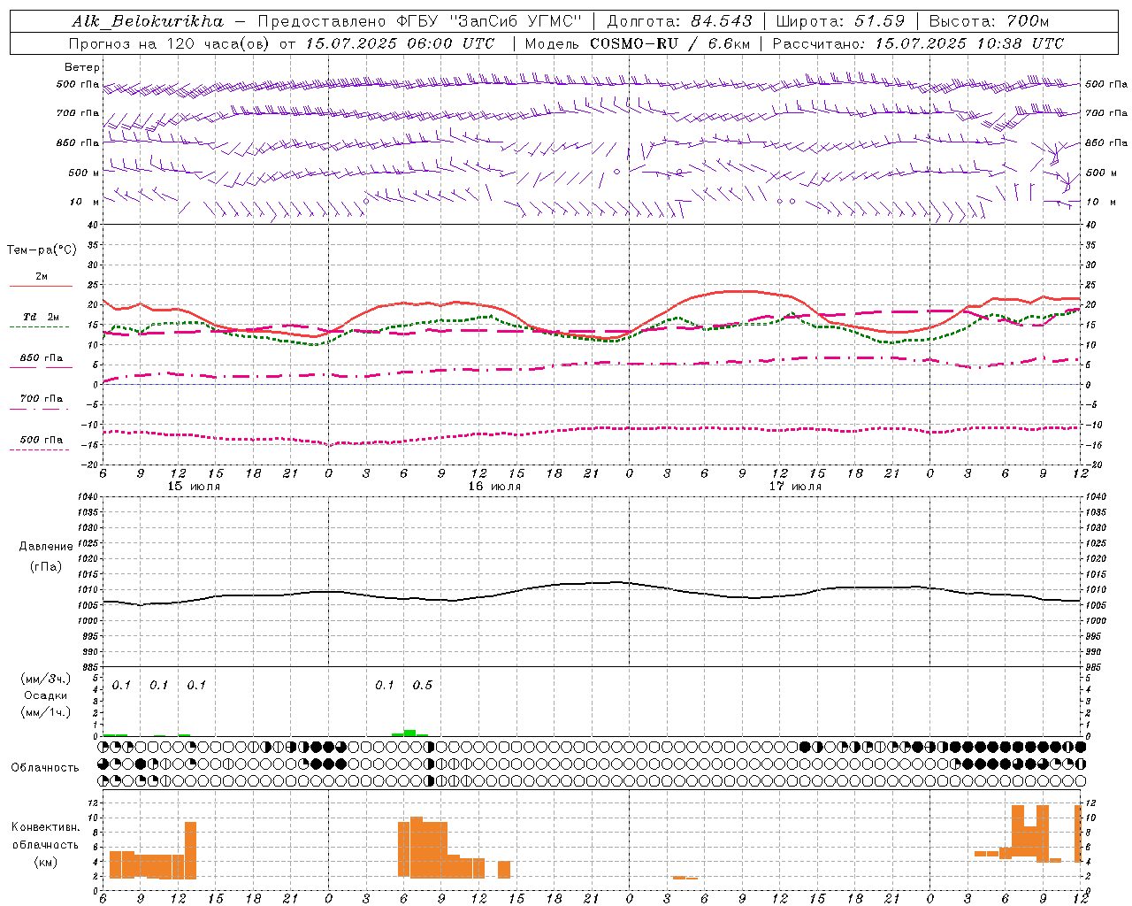Click the 0.5 precipitation amount value

click(x=423, y=686)
